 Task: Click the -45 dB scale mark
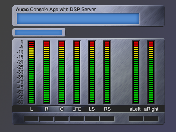pos(20,87)
